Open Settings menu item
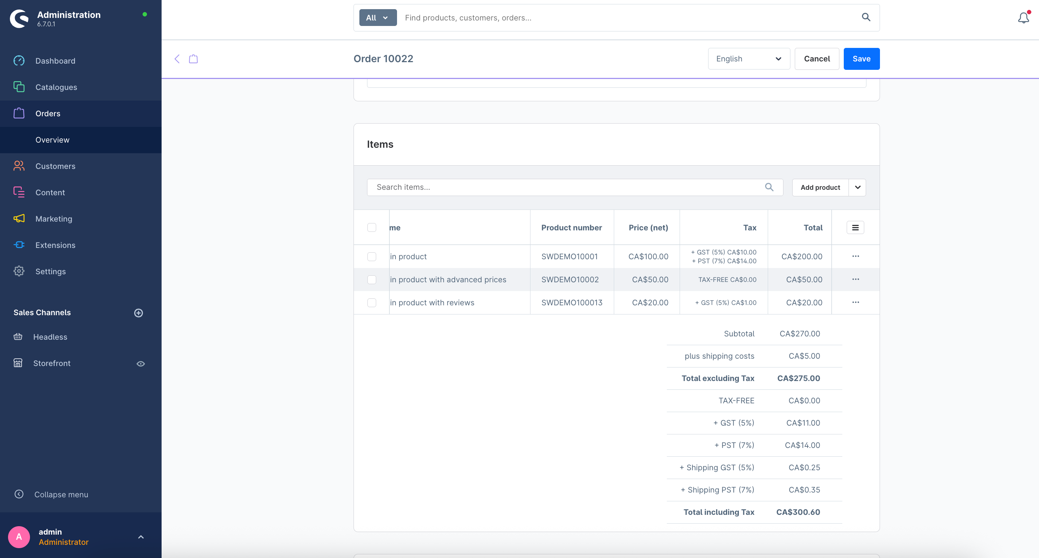Image resolution: width=1039 pixels, height=558 pixels. click(x=50, y=272)
